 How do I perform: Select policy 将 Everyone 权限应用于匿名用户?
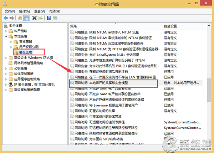(x=106, y=105)
